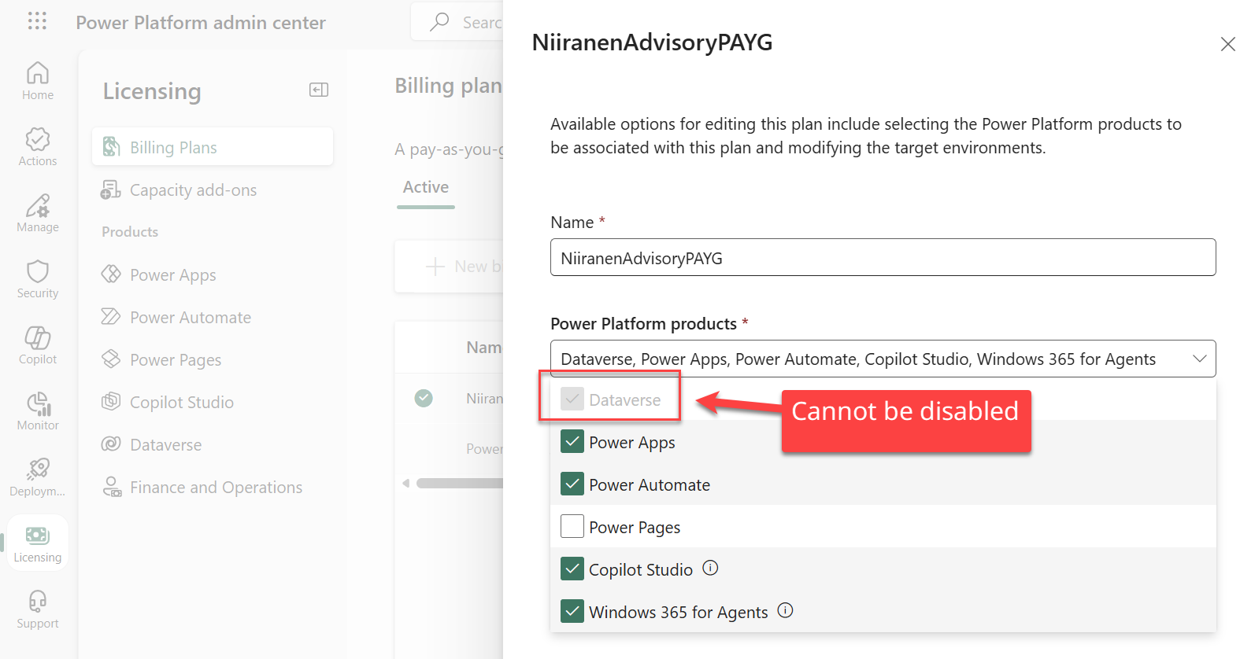Open Monitor in the left rail
The width and height of the screenshot is (1240, 659).
click(x=38, y=411)
